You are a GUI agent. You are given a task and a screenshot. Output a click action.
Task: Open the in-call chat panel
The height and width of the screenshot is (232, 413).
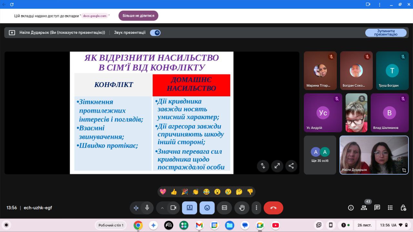click(377, 208)
